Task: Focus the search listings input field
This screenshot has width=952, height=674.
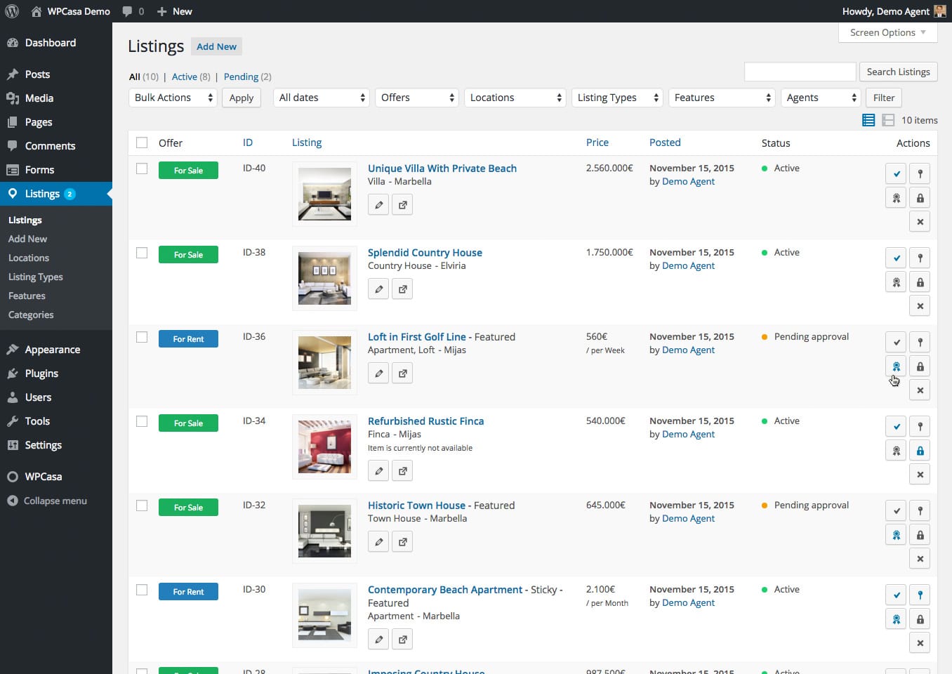Action: (x=800, y=72)
